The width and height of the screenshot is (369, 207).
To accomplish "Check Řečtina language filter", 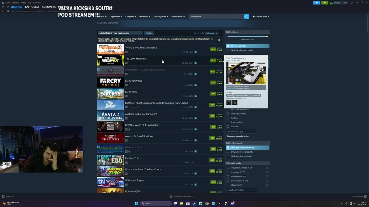I will pyautogui.click(x=228, y=118).
